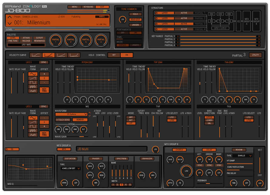Click the PARTIAL 1 palette knob
Screen dimensions: 270x195
click(56, 40)
